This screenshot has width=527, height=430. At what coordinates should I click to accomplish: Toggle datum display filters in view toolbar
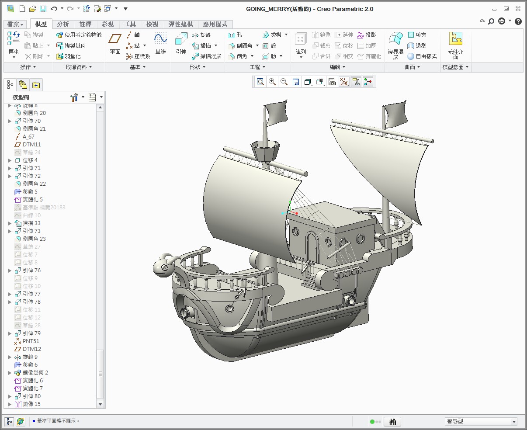pyautogui.click(x=344, y=82)
